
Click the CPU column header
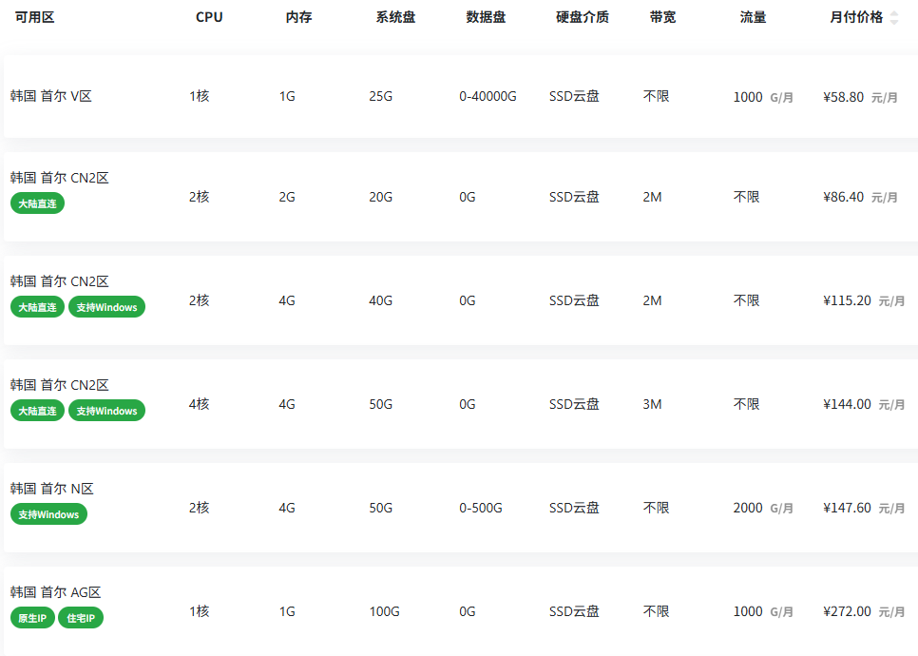click(x=209, y=18)
